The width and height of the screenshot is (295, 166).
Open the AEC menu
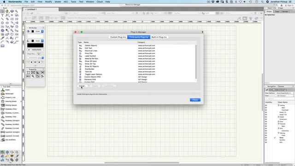(66, 2)
